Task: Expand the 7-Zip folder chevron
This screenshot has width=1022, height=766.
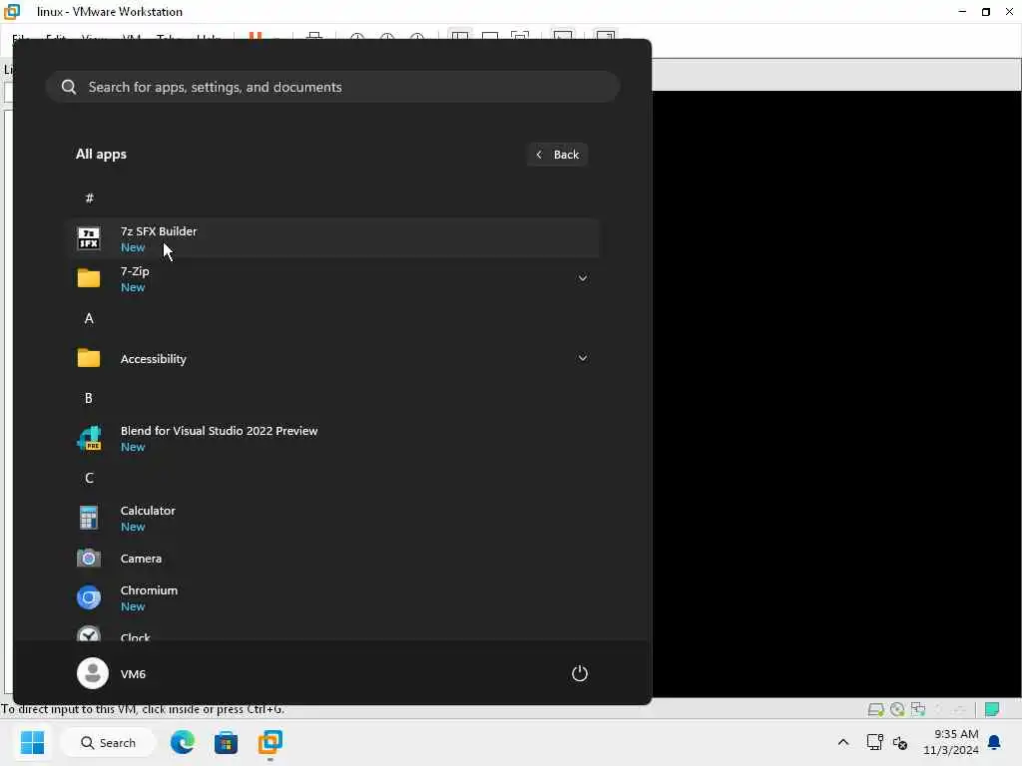Action: (x=583, y=278)
